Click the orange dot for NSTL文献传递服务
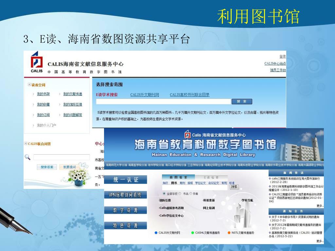 pyautogui.click(x=229, y=233)
